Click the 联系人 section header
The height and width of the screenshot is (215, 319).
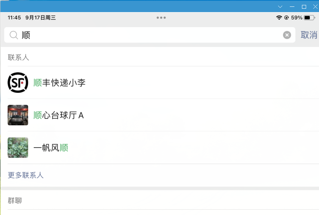tap(18, 57)
